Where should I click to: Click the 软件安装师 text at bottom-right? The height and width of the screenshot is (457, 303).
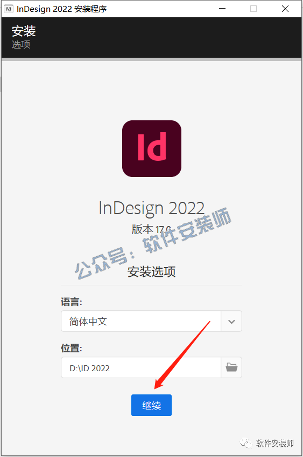pos(275,444)
